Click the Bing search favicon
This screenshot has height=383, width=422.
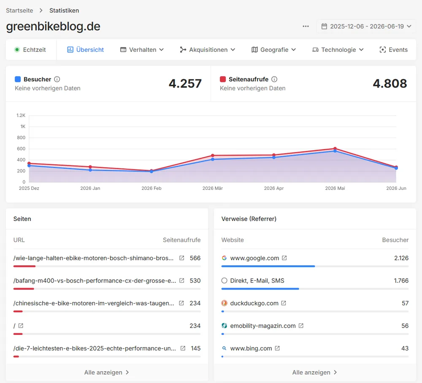coord(224,348)
